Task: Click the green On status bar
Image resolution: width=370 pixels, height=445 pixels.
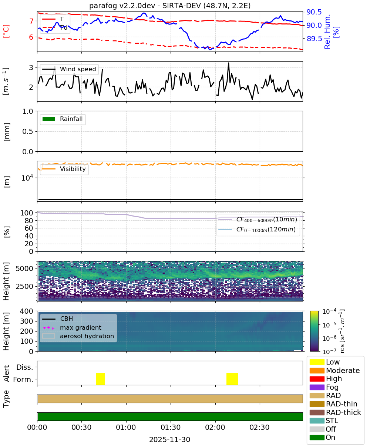Action: pos(170,416)
